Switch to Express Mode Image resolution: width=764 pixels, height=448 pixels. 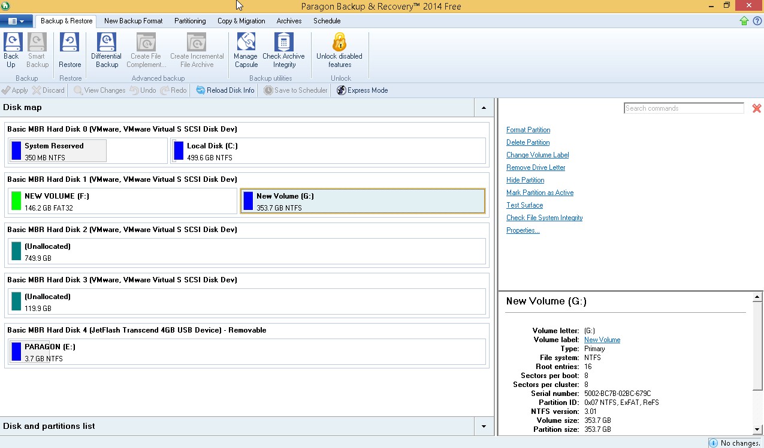[362, 90]
